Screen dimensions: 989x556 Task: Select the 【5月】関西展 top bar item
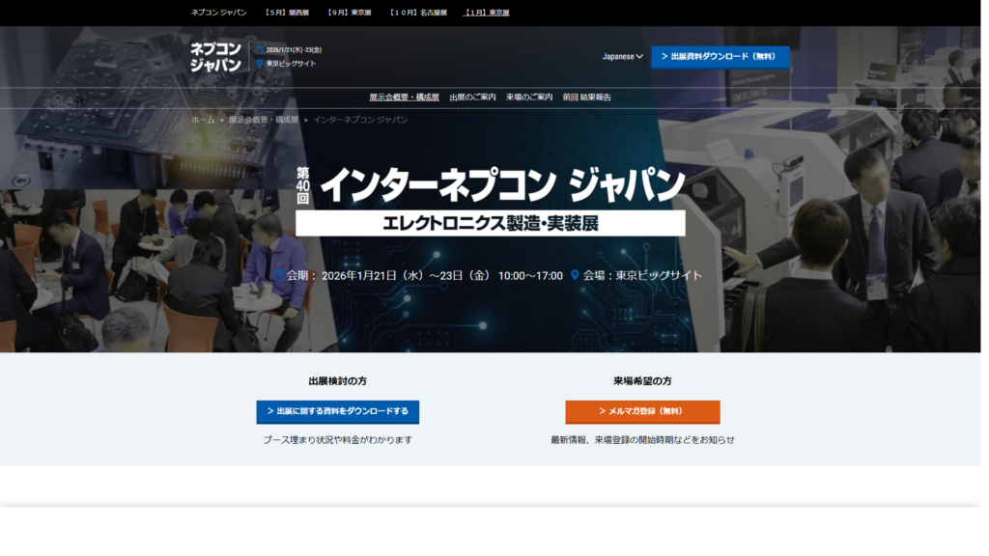[286, 13]
